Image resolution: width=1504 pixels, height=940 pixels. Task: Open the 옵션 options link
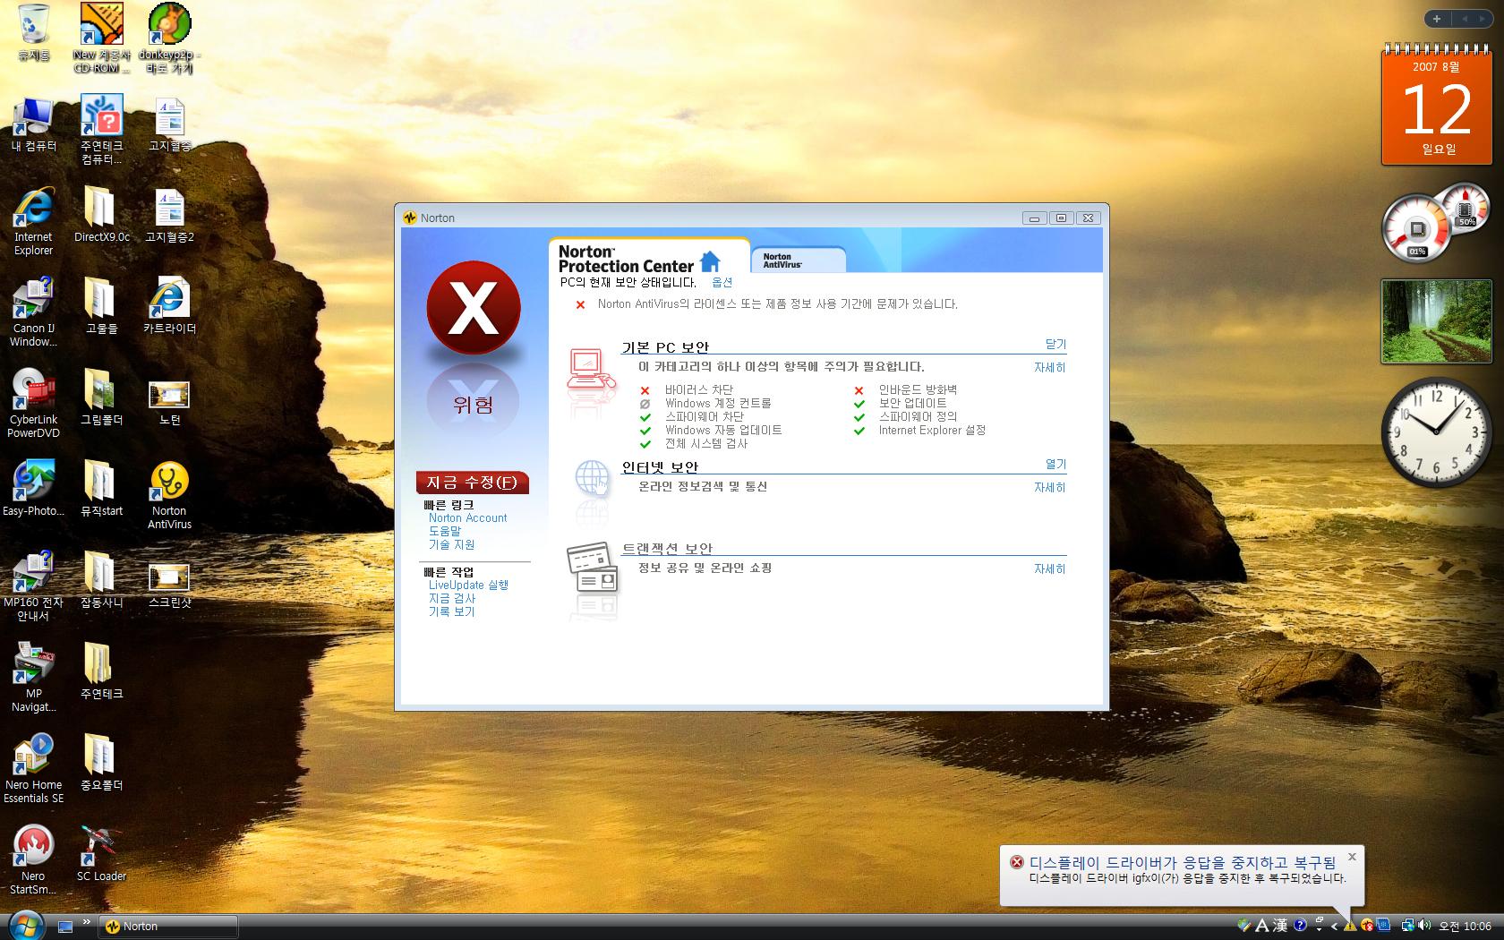click(x=722, y=282)
